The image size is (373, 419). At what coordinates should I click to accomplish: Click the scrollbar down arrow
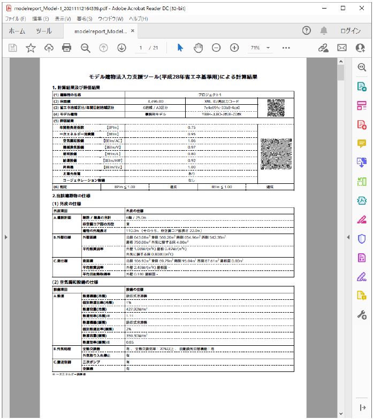tap(340, 414)
